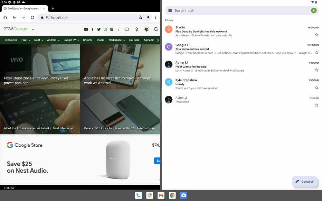The height and width of the screenshot is (201, 322).
Task: Expand the Pixel category dropdown
Action: (26, 40)
